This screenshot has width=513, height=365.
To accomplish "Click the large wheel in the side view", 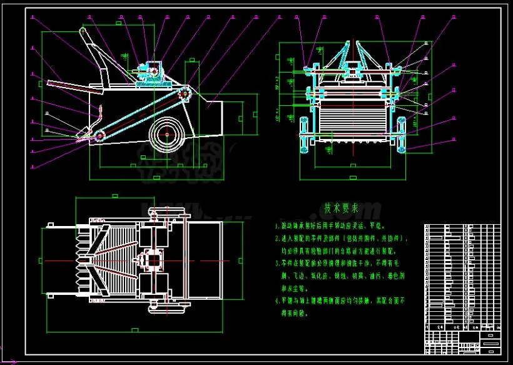I will [167, 134].
